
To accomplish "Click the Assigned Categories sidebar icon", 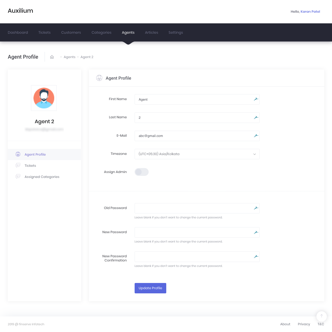I will 18,177.
